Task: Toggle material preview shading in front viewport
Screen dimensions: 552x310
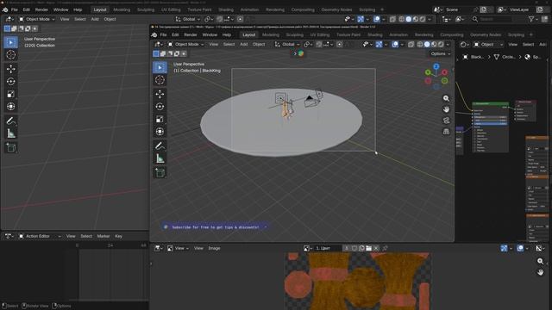Action: (434, 44)
